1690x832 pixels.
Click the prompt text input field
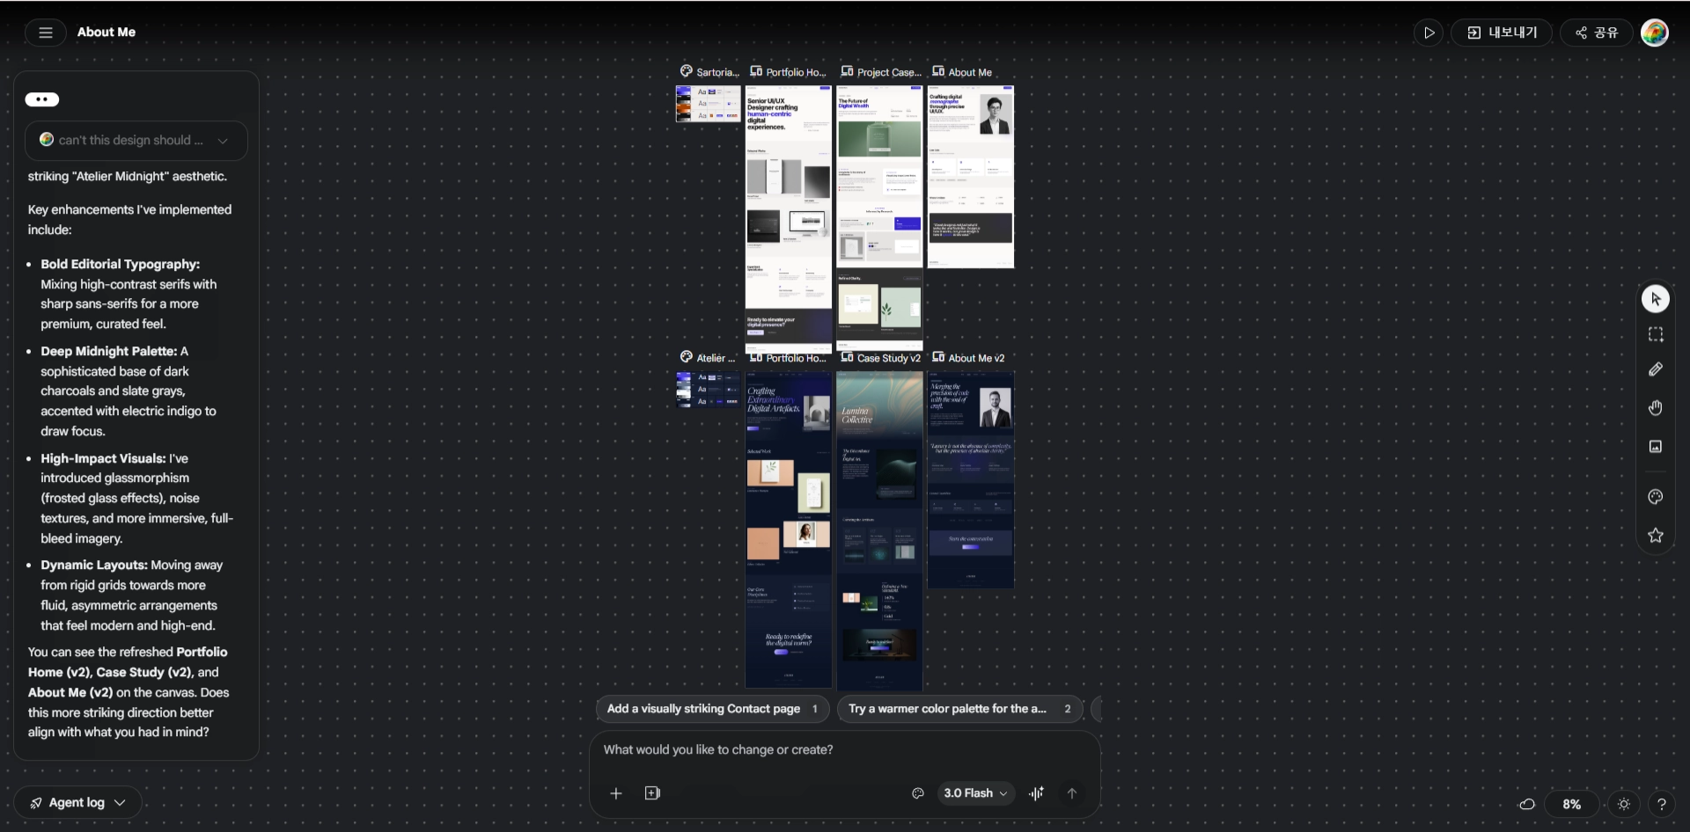843,750
